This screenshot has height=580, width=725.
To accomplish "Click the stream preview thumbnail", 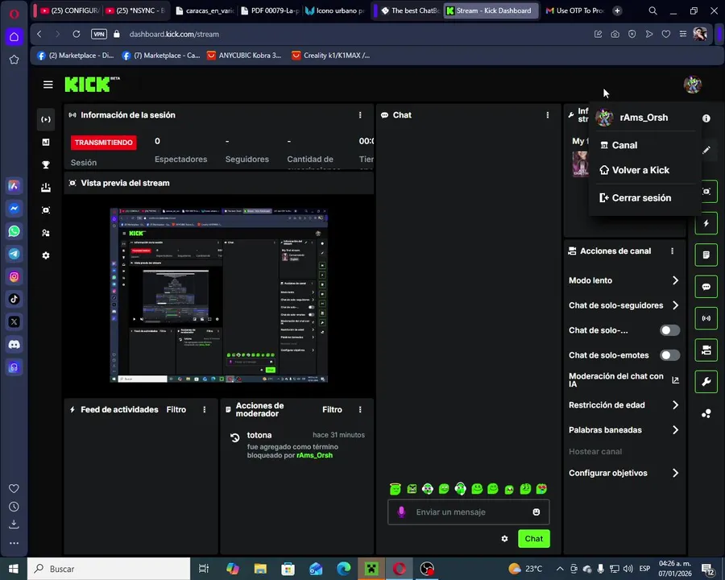I will coord(218,295).
